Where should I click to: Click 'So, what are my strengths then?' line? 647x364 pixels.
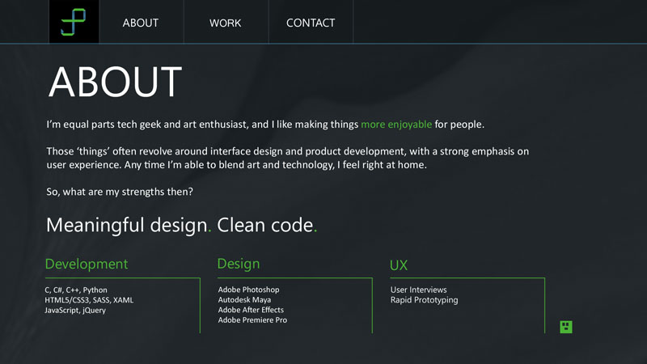point(120,192)
